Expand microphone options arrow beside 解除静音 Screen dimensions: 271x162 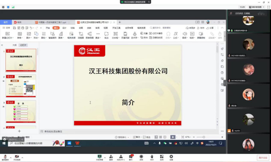[x=11, y=158]
